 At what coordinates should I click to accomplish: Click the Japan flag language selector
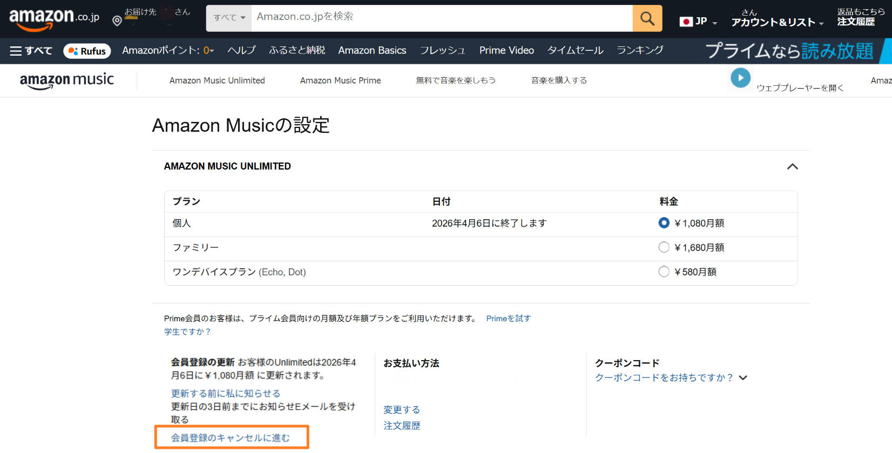[698, 22]
